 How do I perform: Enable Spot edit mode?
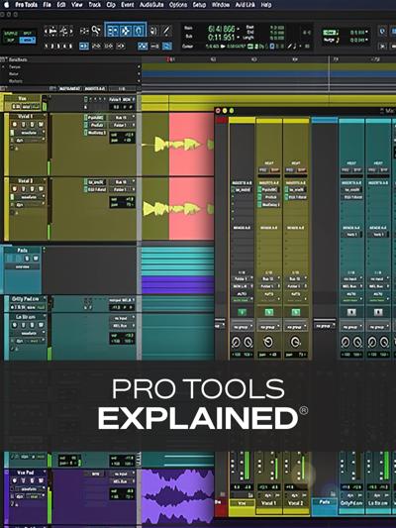pos(28,34)
